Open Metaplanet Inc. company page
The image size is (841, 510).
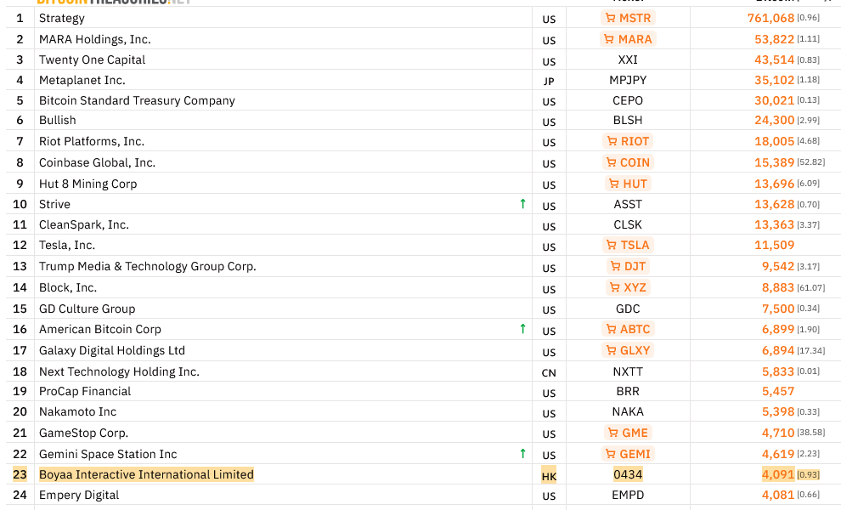(x=82, y=80)
